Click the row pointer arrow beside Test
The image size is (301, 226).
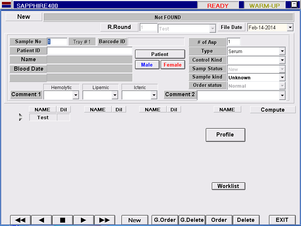point(21,117)
